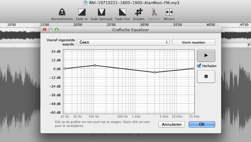
Task: Choose the Snijden crop tool
Action: 139,12
